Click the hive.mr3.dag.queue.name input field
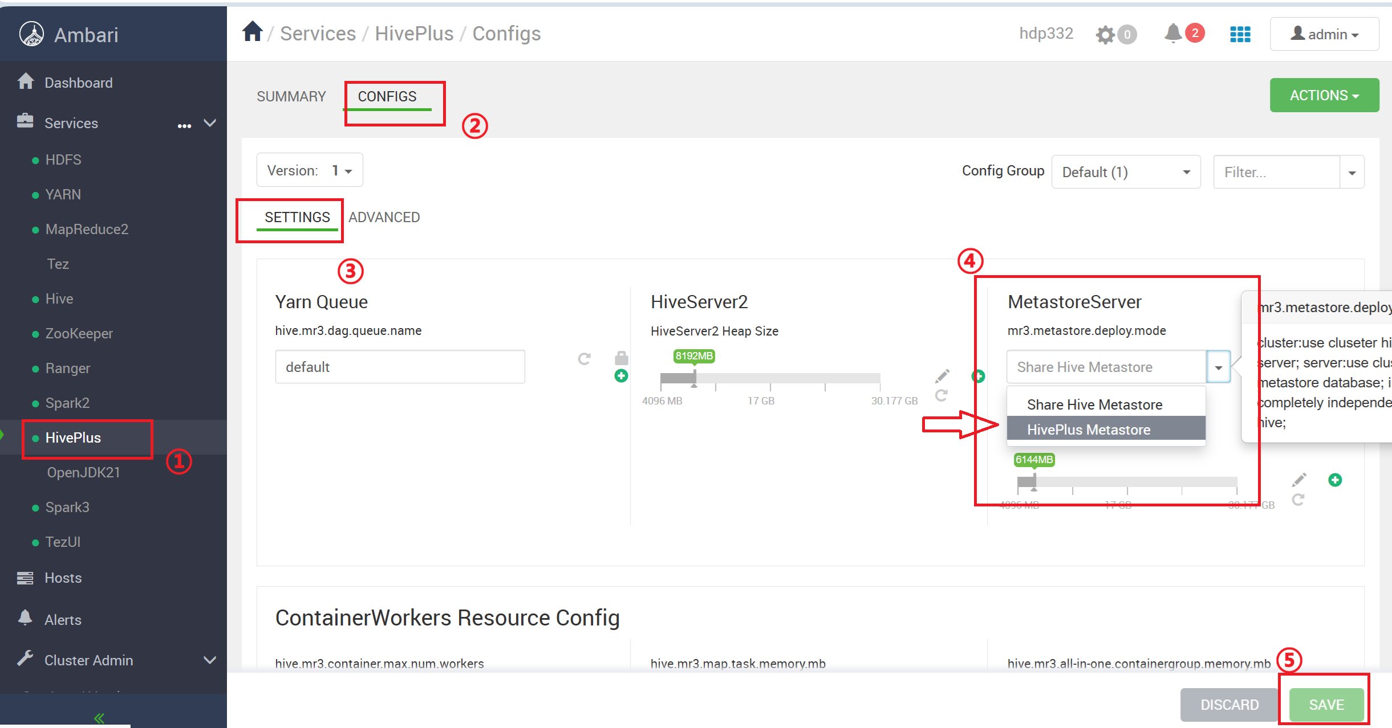This screenshot has width=1392, height=728. (400, 367)
